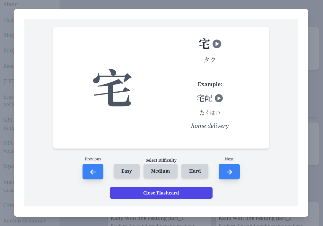This screenshot has height=226, width=323.
Task: Open Korean Grammar in the sidebar
Action: (x=25, y=221)
